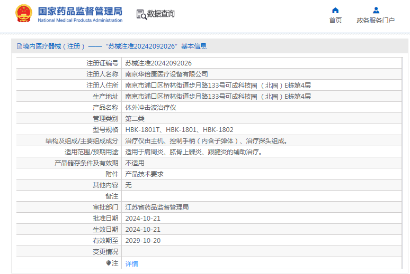Click the 注册人名称 row label
410x274 pixels.
[x=102, y=74]
